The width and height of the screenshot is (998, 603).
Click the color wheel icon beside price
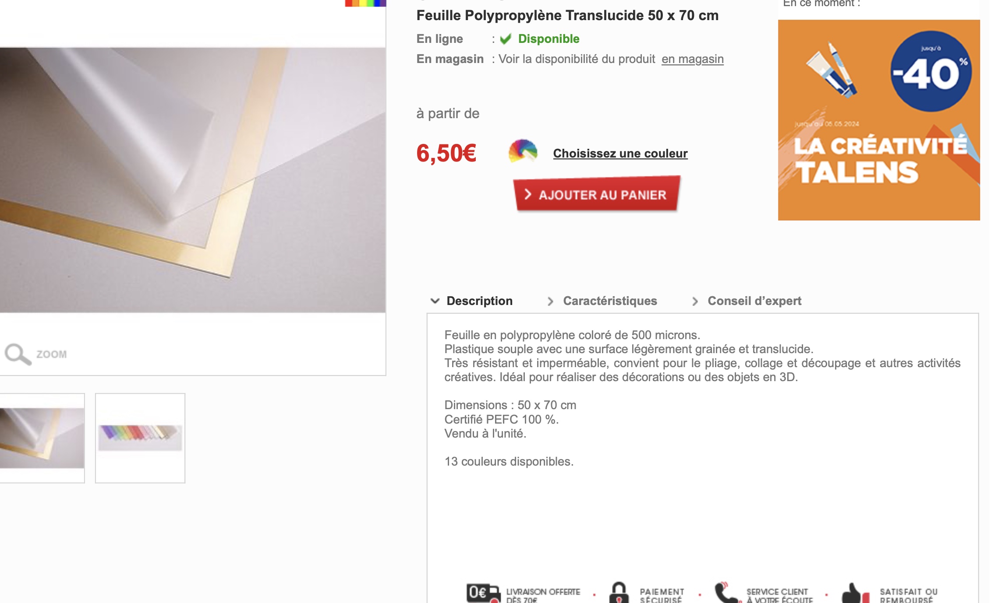point(523,151)
